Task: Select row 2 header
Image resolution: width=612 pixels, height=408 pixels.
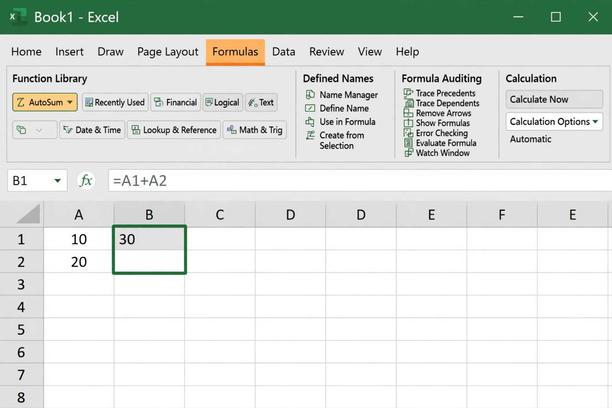Action: (x=21, y=261)
